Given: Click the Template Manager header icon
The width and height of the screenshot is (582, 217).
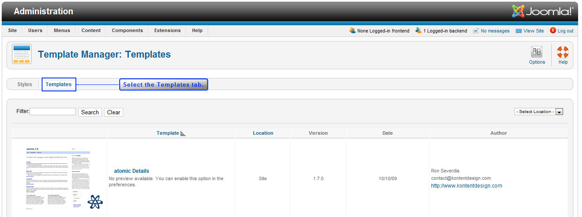Looking at the screenshot, I should pos(21,54).
